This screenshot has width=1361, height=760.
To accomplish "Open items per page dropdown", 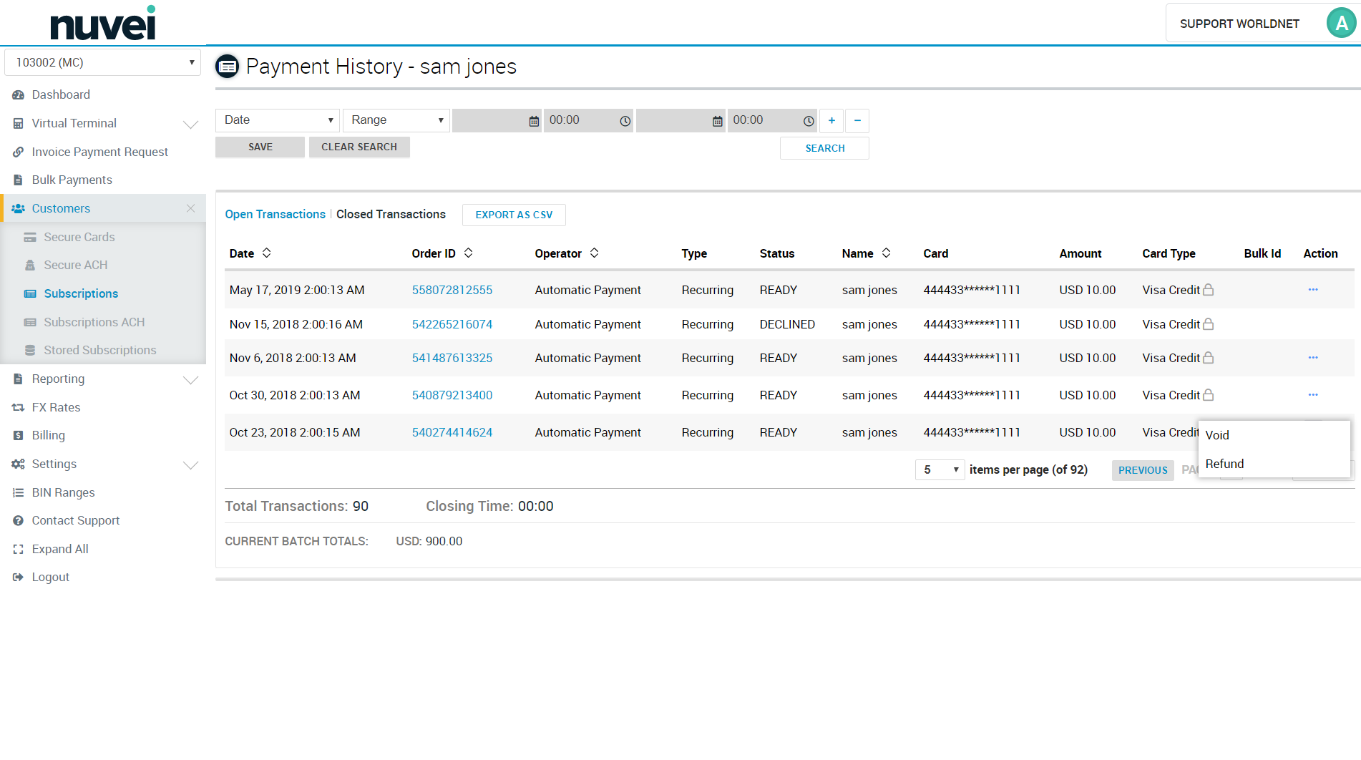I will (x=940, y=469).
